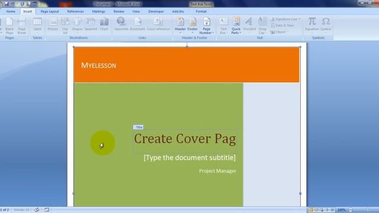The width and height of the screenshot is (379, 213).
Task: Switch to the Page Layout tab
Action: [50, 11]
